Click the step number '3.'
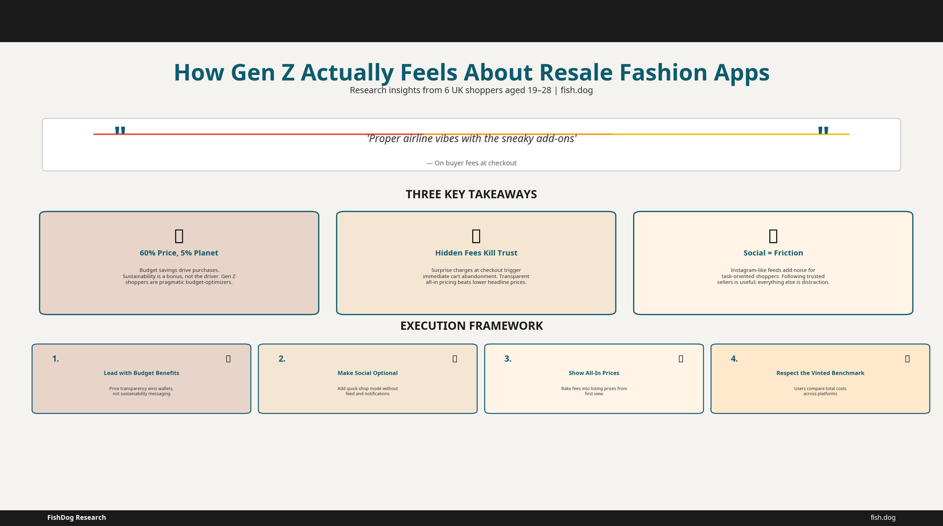943x526 pixels. click(508, 359)
